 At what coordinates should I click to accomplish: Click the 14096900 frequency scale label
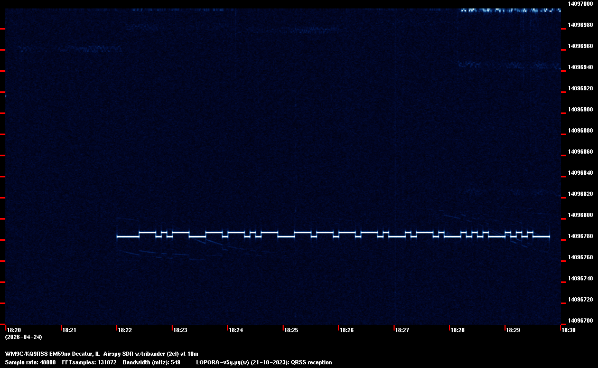580,109
